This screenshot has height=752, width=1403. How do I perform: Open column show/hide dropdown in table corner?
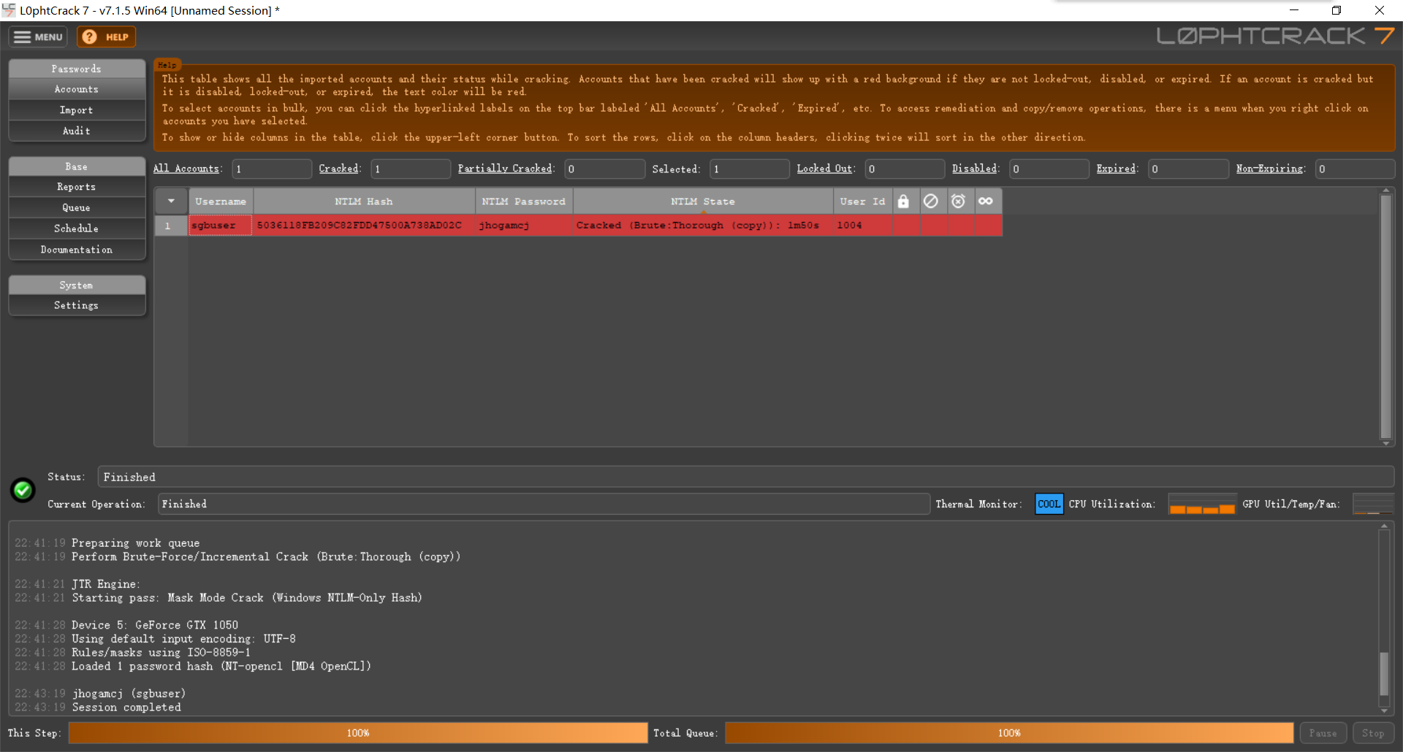pyautogui.click(x=171, y=201)
